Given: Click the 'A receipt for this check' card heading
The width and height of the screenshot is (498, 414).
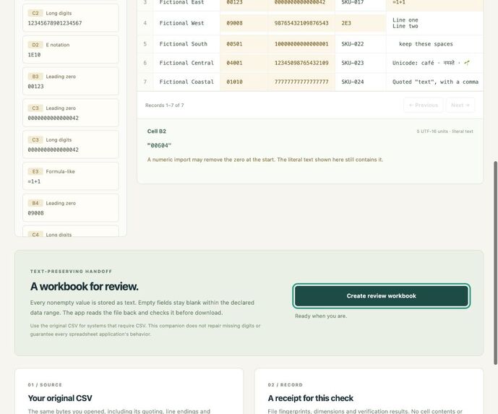Looking at the screenshot, I should [x=311, y=398].
